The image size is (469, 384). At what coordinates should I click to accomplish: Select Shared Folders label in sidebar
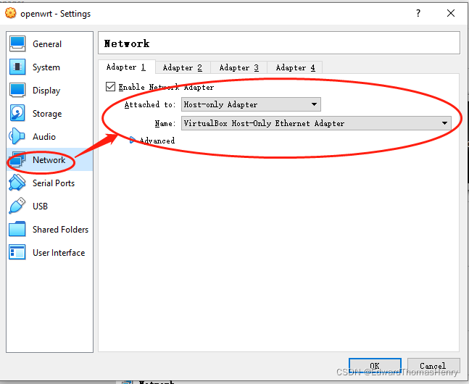click(60, 230)
